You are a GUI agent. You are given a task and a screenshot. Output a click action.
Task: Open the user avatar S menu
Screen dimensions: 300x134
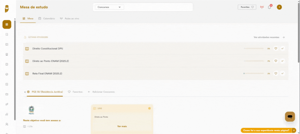click(279, 7)
